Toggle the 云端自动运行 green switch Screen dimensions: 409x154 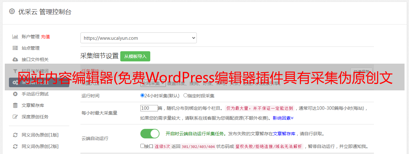(x=150, y=134)
